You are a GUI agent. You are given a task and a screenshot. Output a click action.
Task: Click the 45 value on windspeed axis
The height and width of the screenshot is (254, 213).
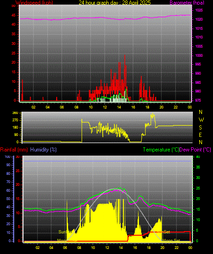(x=14, y=16)
